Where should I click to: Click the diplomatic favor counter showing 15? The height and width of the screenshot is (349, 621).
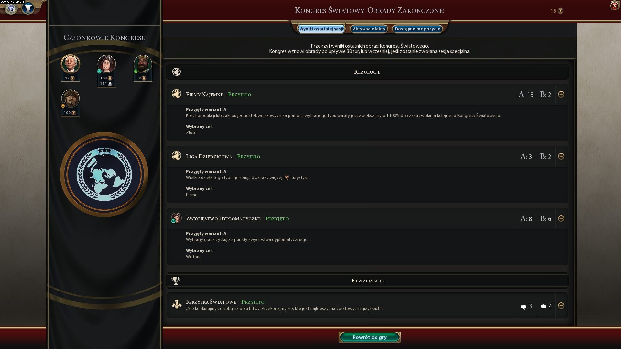[557, 11]
